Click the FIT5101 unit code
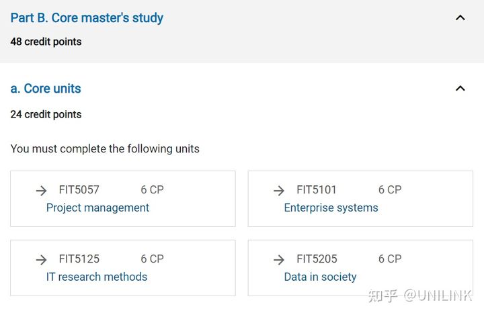Image resolution: width=484 pixels, height=315 pixels. [x=317, y=190]
